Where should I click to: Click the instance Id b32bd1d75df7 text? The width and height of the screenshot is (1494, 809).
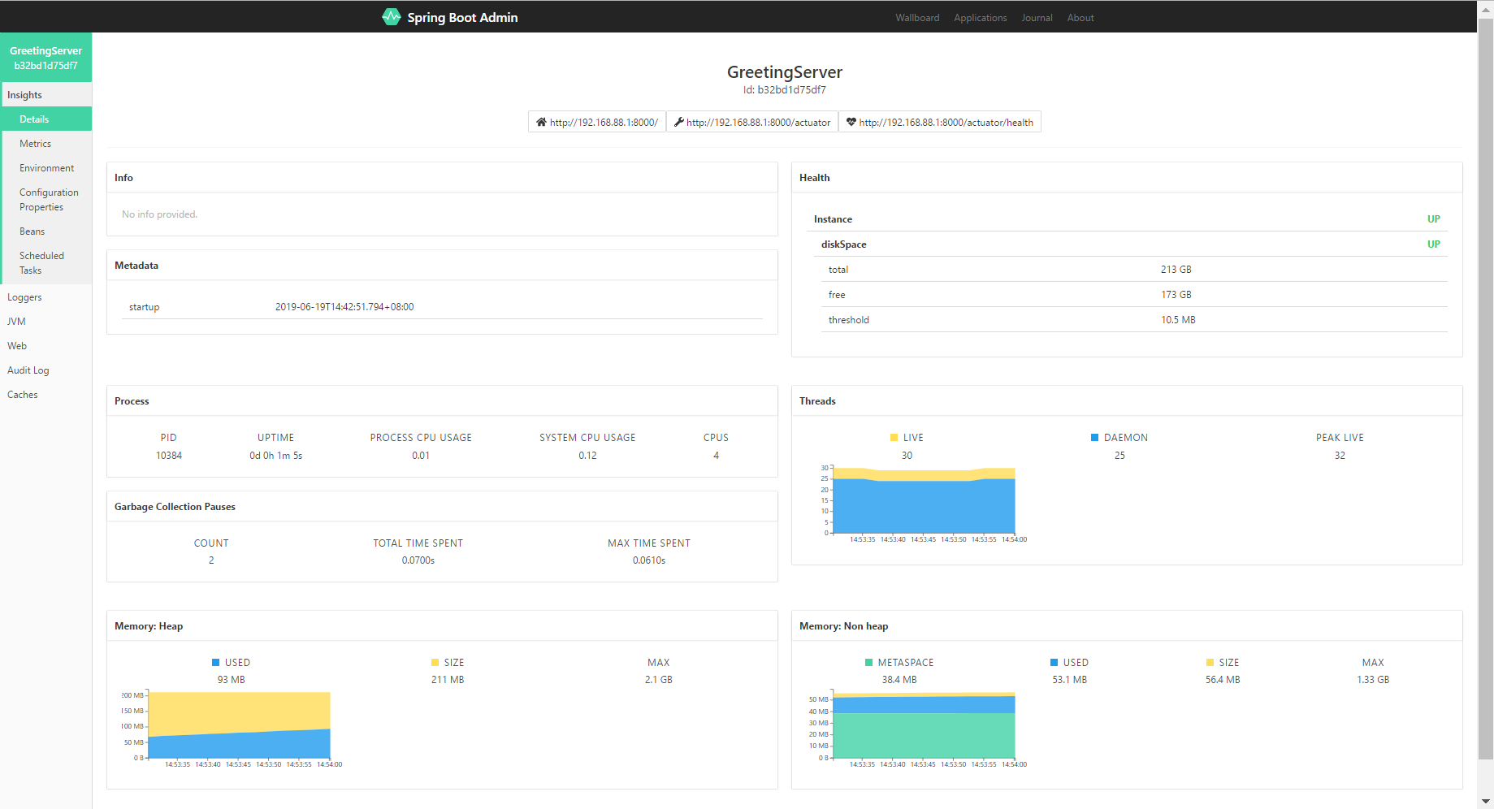(785, 90)
